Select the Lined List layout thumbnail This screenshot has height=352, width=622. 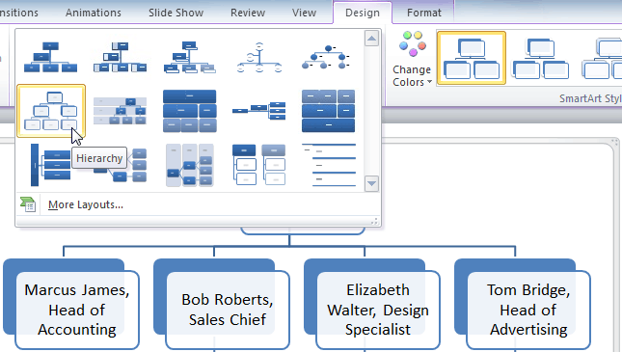coord(329,165)
